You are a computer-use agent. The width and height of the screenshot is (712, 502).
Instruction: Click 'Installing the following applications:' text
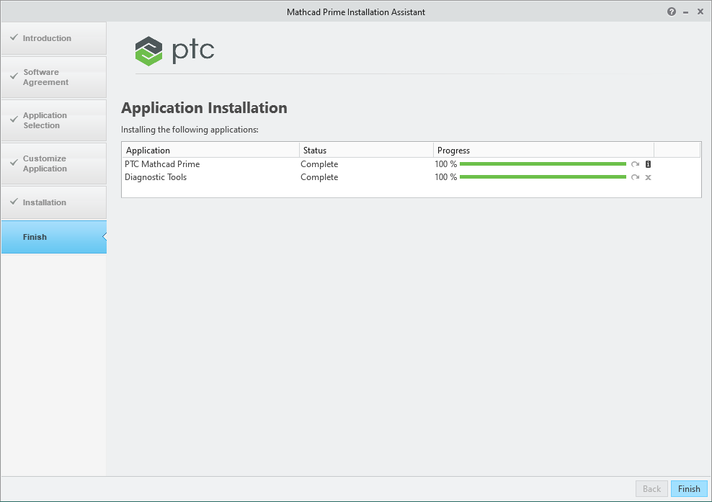pos(190,130)
